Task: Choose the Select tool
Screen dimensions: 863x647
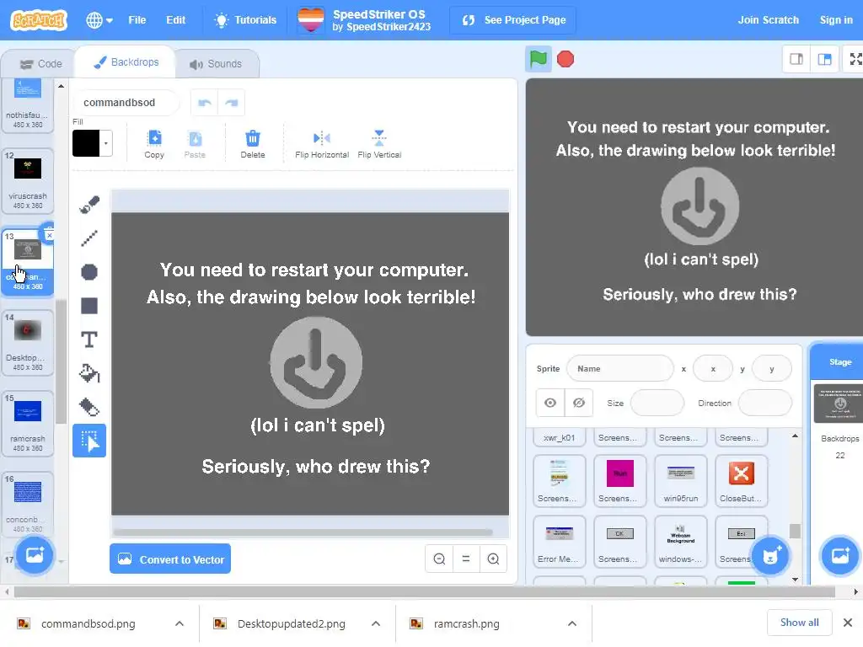Action: coord(89,441)
